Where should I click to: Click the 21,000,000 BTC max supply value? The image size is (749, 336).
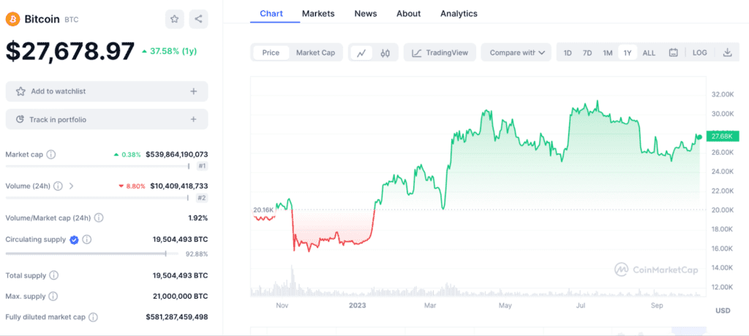pos(181,297)
